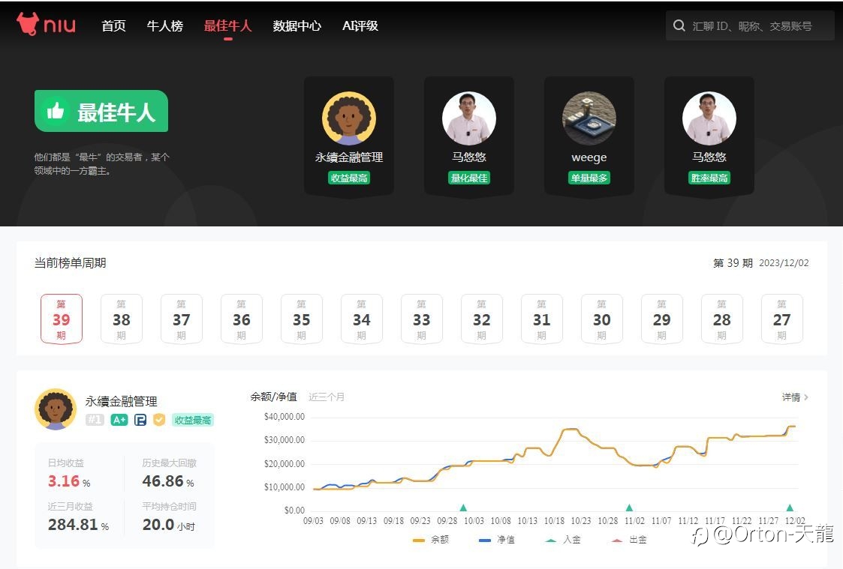Click the 当前榜单周期 heading
The image size is (843, 569).
70,263
